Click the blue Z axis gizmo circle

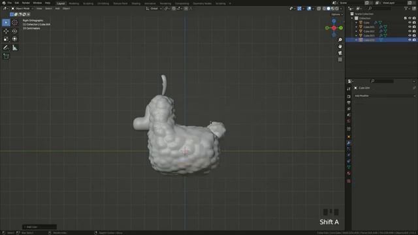334,21
